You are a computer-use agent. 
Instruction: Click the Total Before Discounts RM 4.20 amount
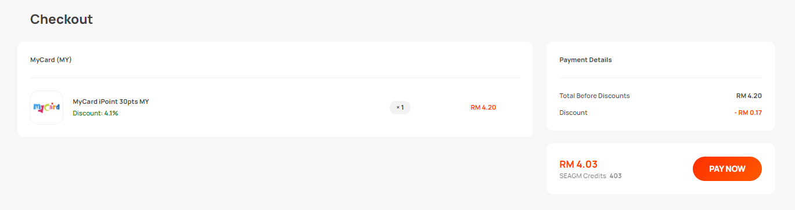click(x=749, y=96)
